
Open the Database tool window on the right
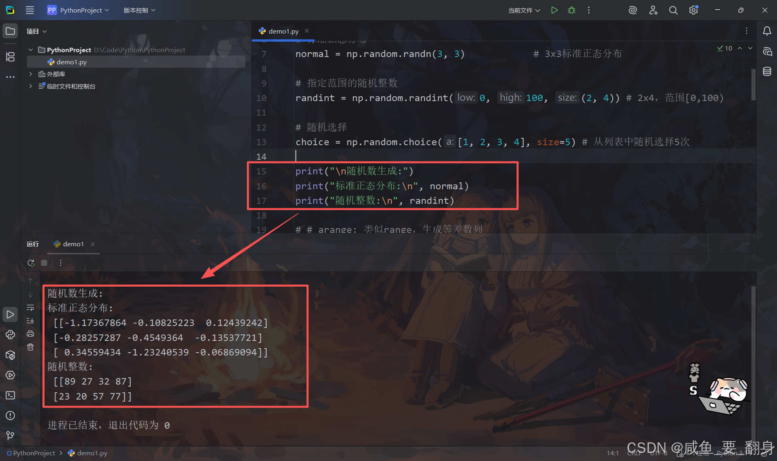[x=767, y=72]
